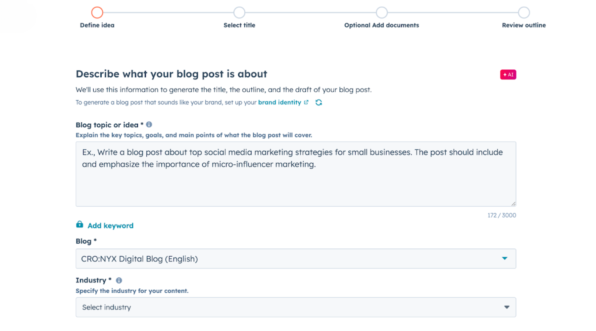Open the brand identity link
This screenshot has height=331, width=596.
(x=279, y=103)
